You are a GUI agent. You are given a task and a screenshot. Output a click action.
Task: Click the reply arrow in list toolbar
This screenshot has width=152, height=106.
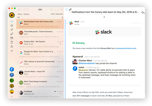51,10
